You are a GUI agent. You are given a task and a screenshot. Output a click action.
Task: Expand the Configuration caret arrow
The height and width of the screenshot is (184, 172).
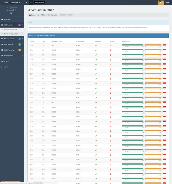click(x=22, y=56)
